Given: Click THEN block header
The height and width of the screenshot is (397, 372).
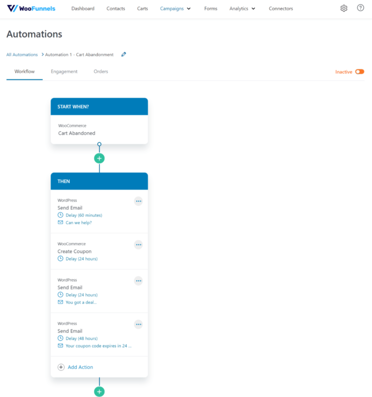Looking at the screenshot, I should pos(99,181).
